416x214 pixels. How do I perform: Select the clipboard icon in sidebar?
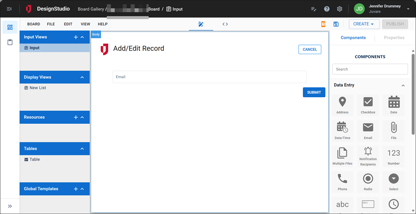10,42
